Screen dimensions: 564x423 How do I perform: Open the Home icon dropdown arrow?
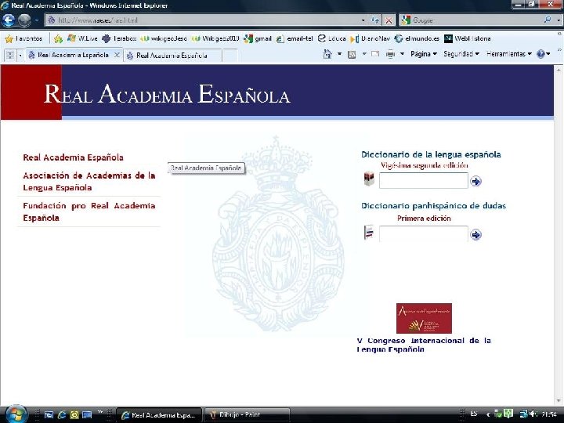click(x=339, y=54)
